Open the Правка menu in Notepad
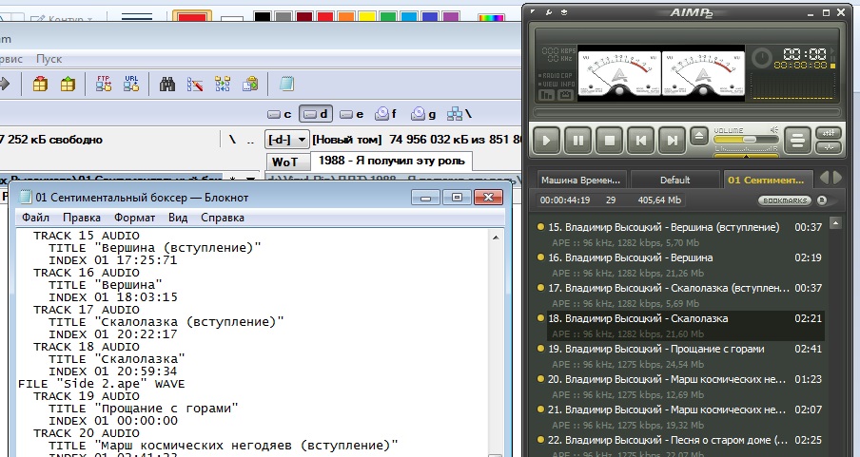Screen dimensions: 860x457 click(x=81, y=218)
